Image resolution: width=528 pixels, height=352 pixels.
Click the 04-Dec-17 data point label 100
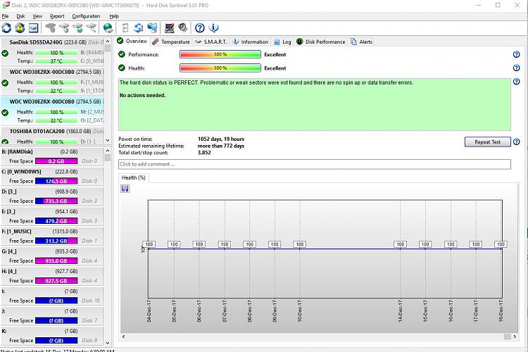pyautogui.click(x=149, y=244)
